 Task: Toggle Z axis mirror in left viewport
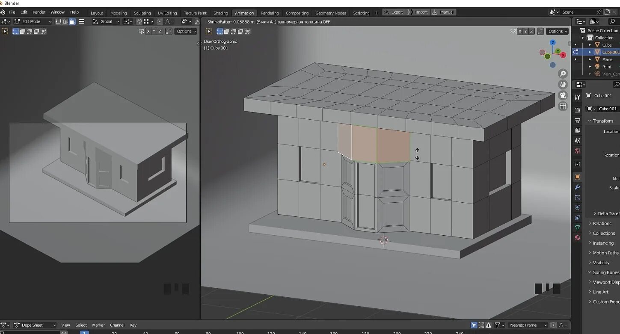coord(160,31)
